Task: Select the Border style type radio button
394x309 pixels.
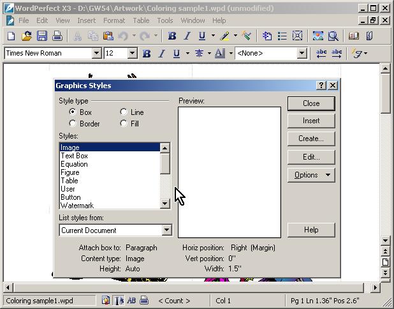Action: tap(73, 123)
